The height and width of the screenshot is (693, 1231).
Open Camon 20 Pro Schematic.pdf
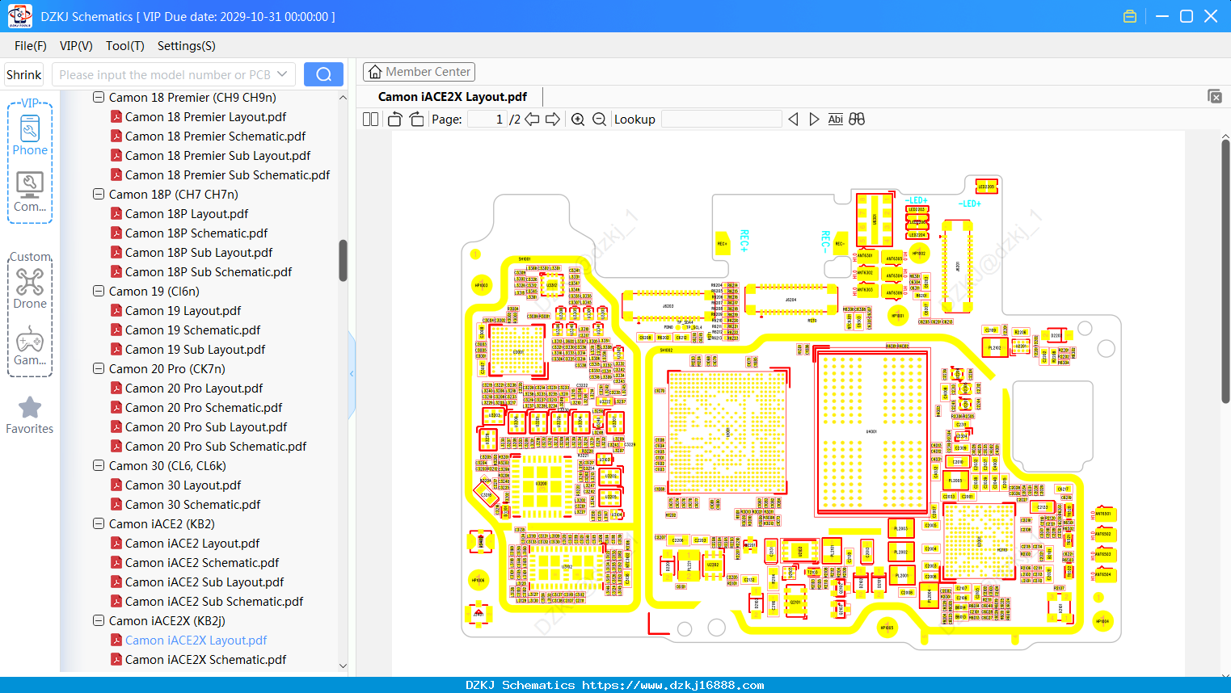pos(204,408)
